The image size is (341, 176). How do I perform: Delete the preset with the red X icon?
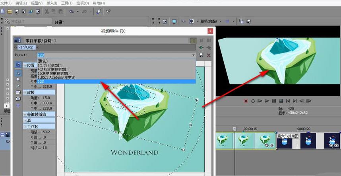(209, 55)
